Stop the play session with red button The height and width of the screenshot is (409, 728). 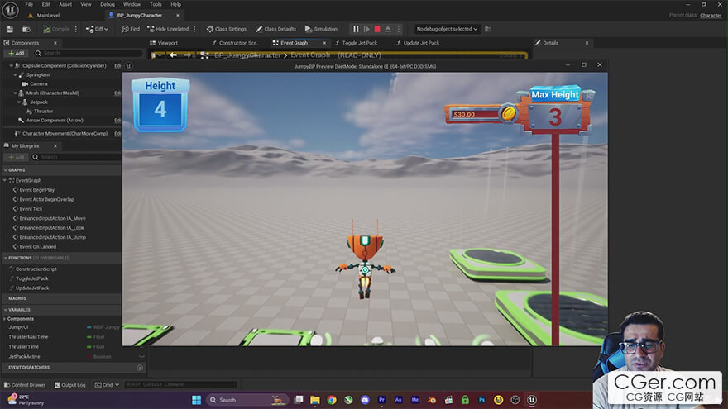377,29
